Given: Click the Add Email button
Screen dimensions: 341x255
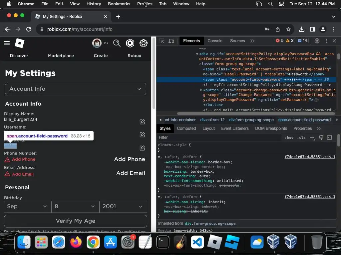Looking at the screenshot, I should pos(131,173).
